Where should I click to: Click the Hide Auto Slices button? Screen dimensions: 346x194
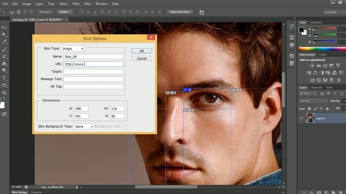tap(180, 12)
